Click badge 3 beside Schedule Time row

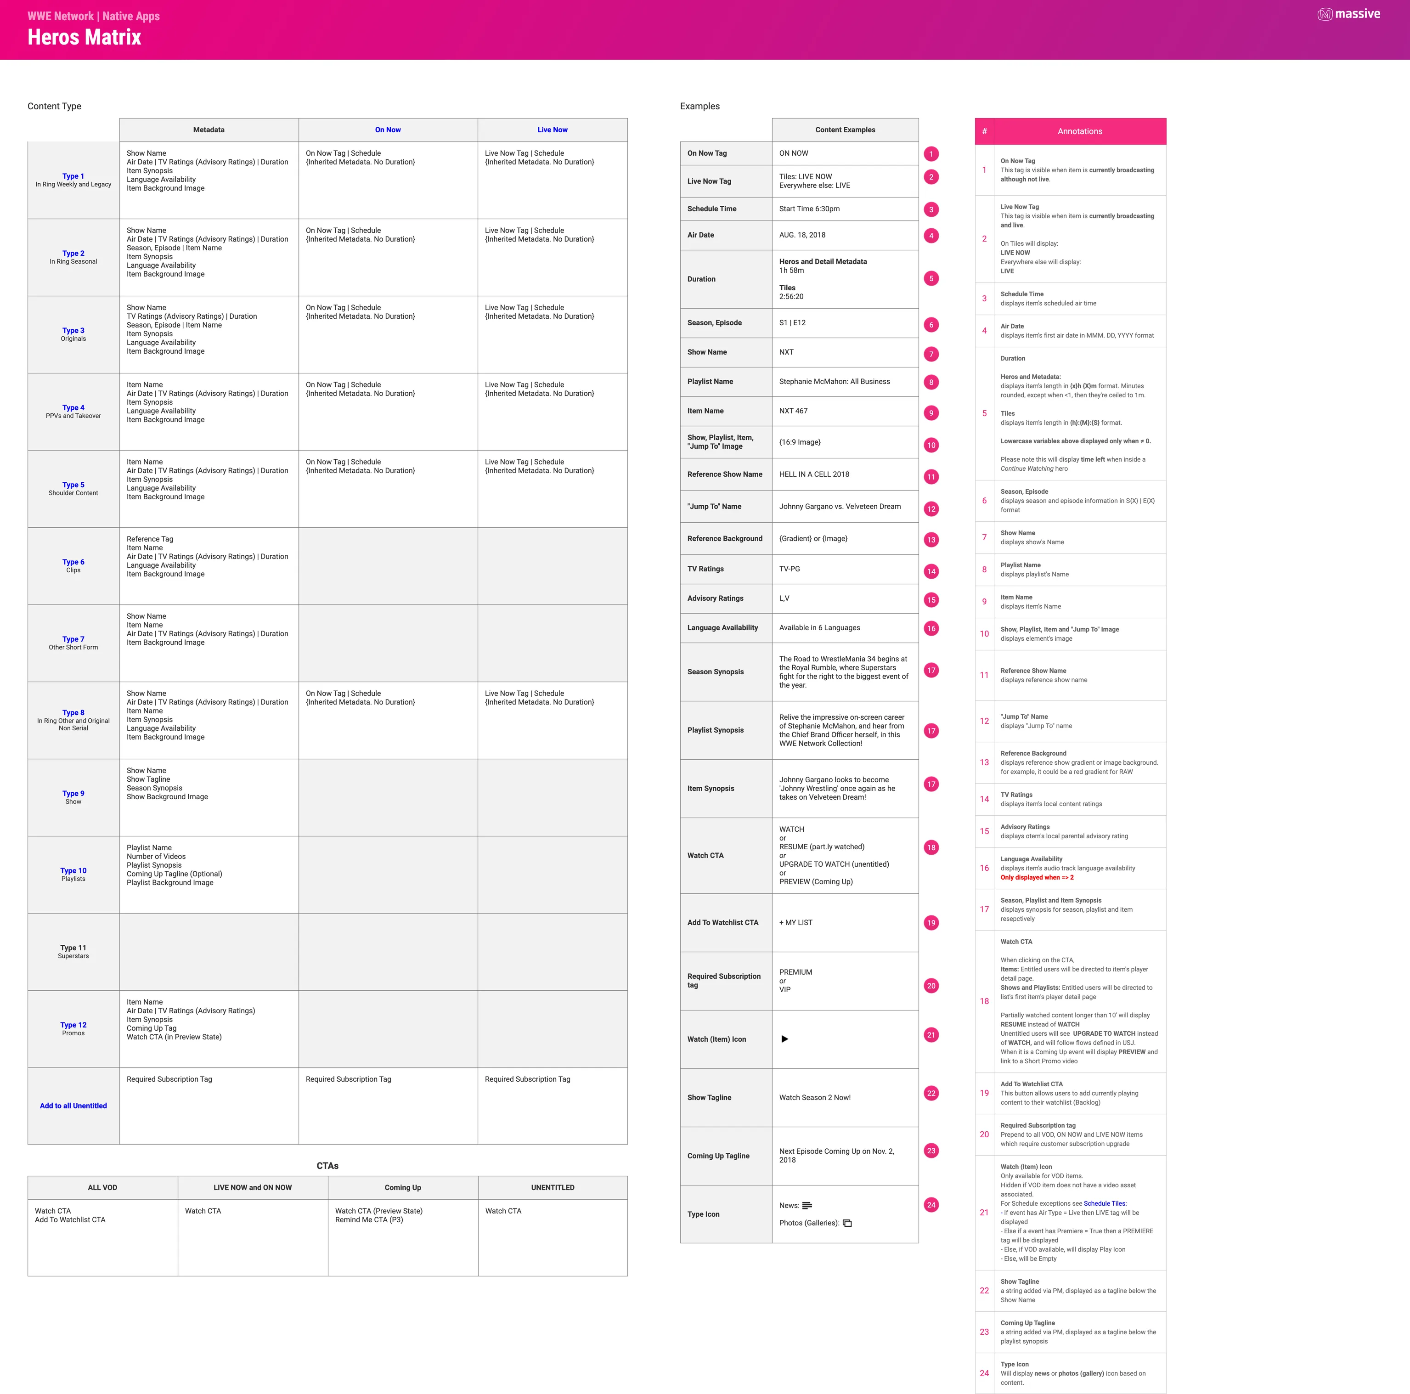(x=931, y=209)
